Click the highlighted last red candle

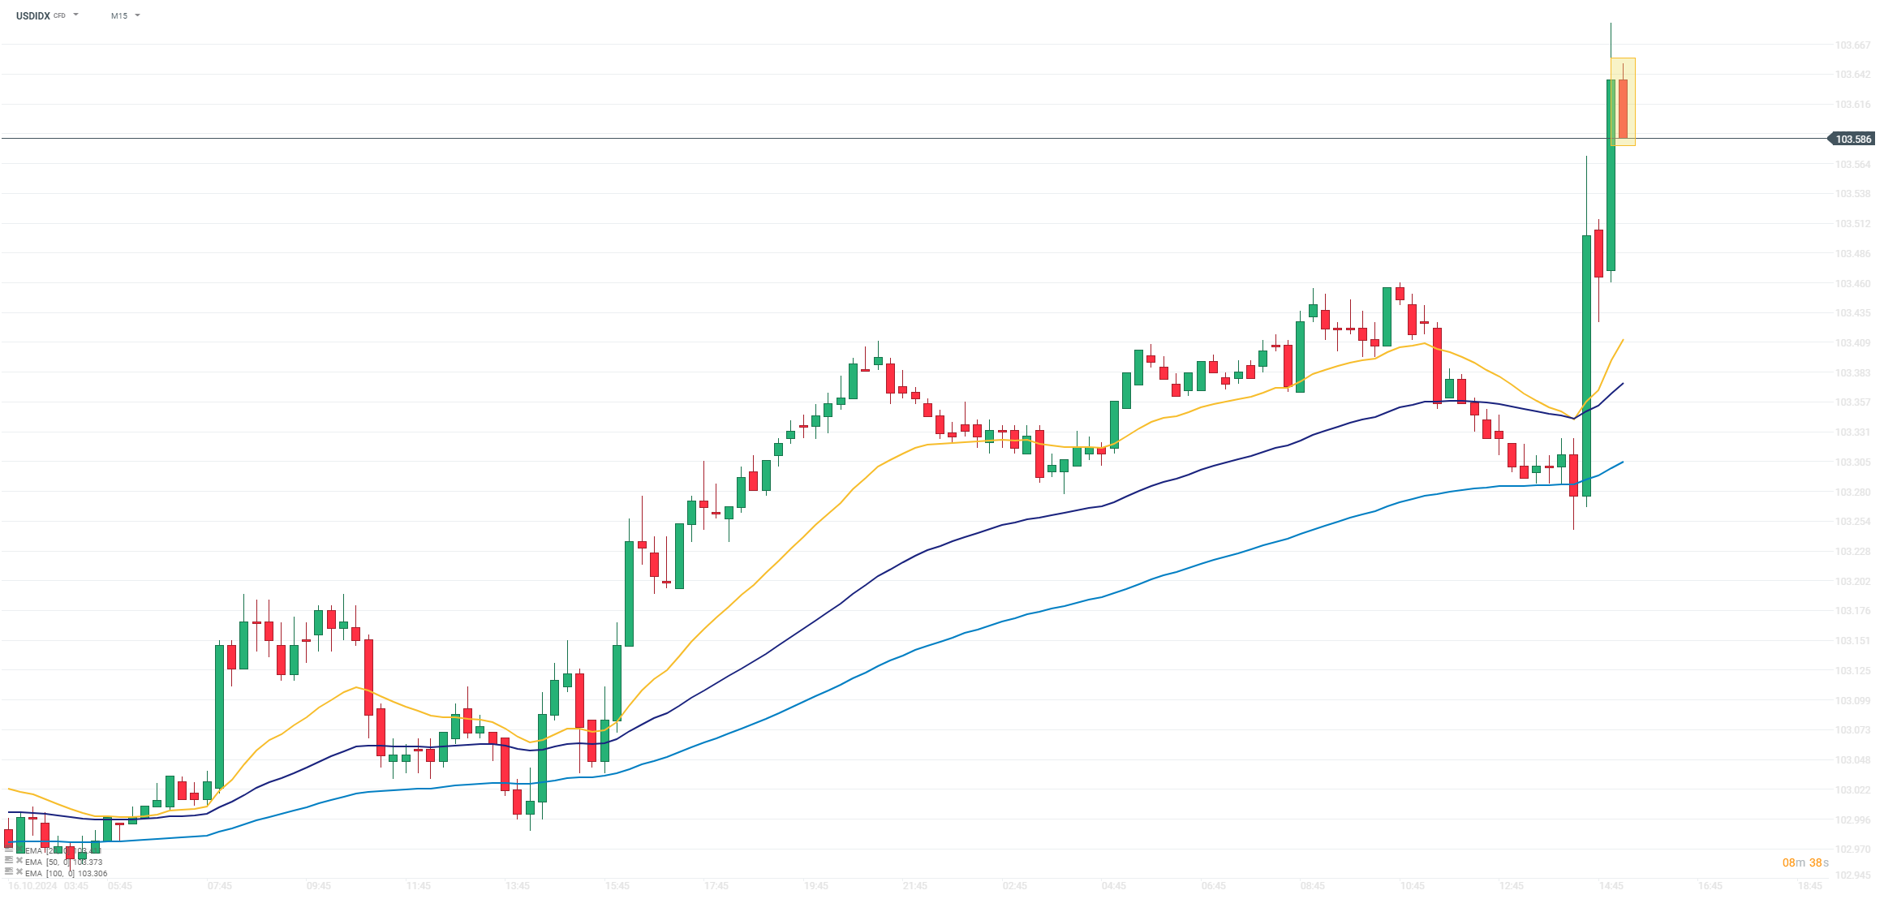[1623, 108]
